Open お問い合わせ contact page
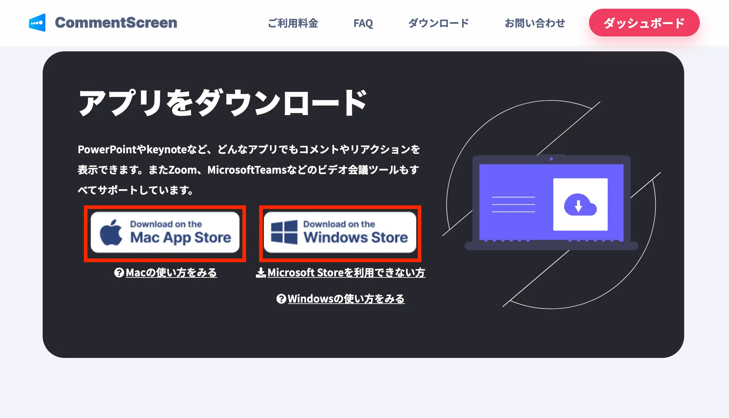This screenshot has width=729, height=418. point(534,23)
